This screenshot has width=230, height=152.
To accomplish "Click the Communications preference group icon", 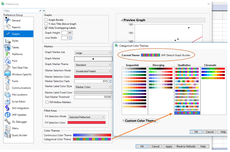I will [x=7, y=88].
